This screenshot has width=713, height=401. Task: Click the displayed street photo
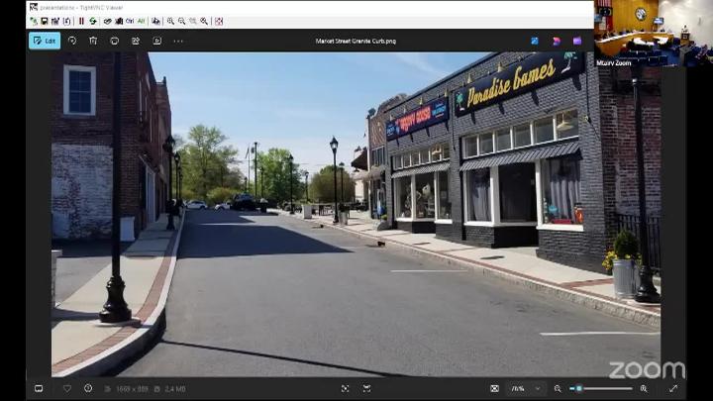(x=356, y=214)
